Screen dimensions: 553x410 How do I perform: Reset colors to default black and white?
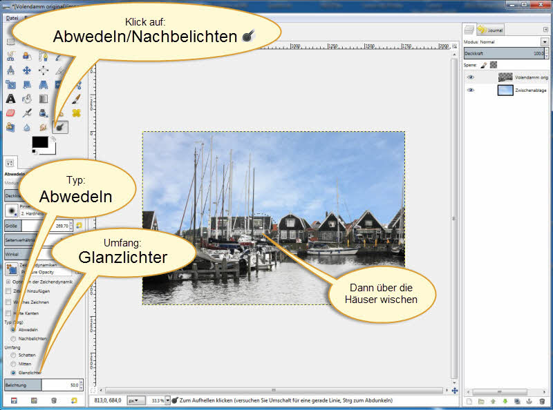(x=34, y=151)
